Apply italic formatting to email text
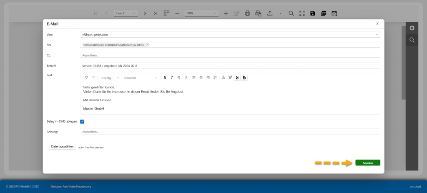 click(x=171, y=78)
